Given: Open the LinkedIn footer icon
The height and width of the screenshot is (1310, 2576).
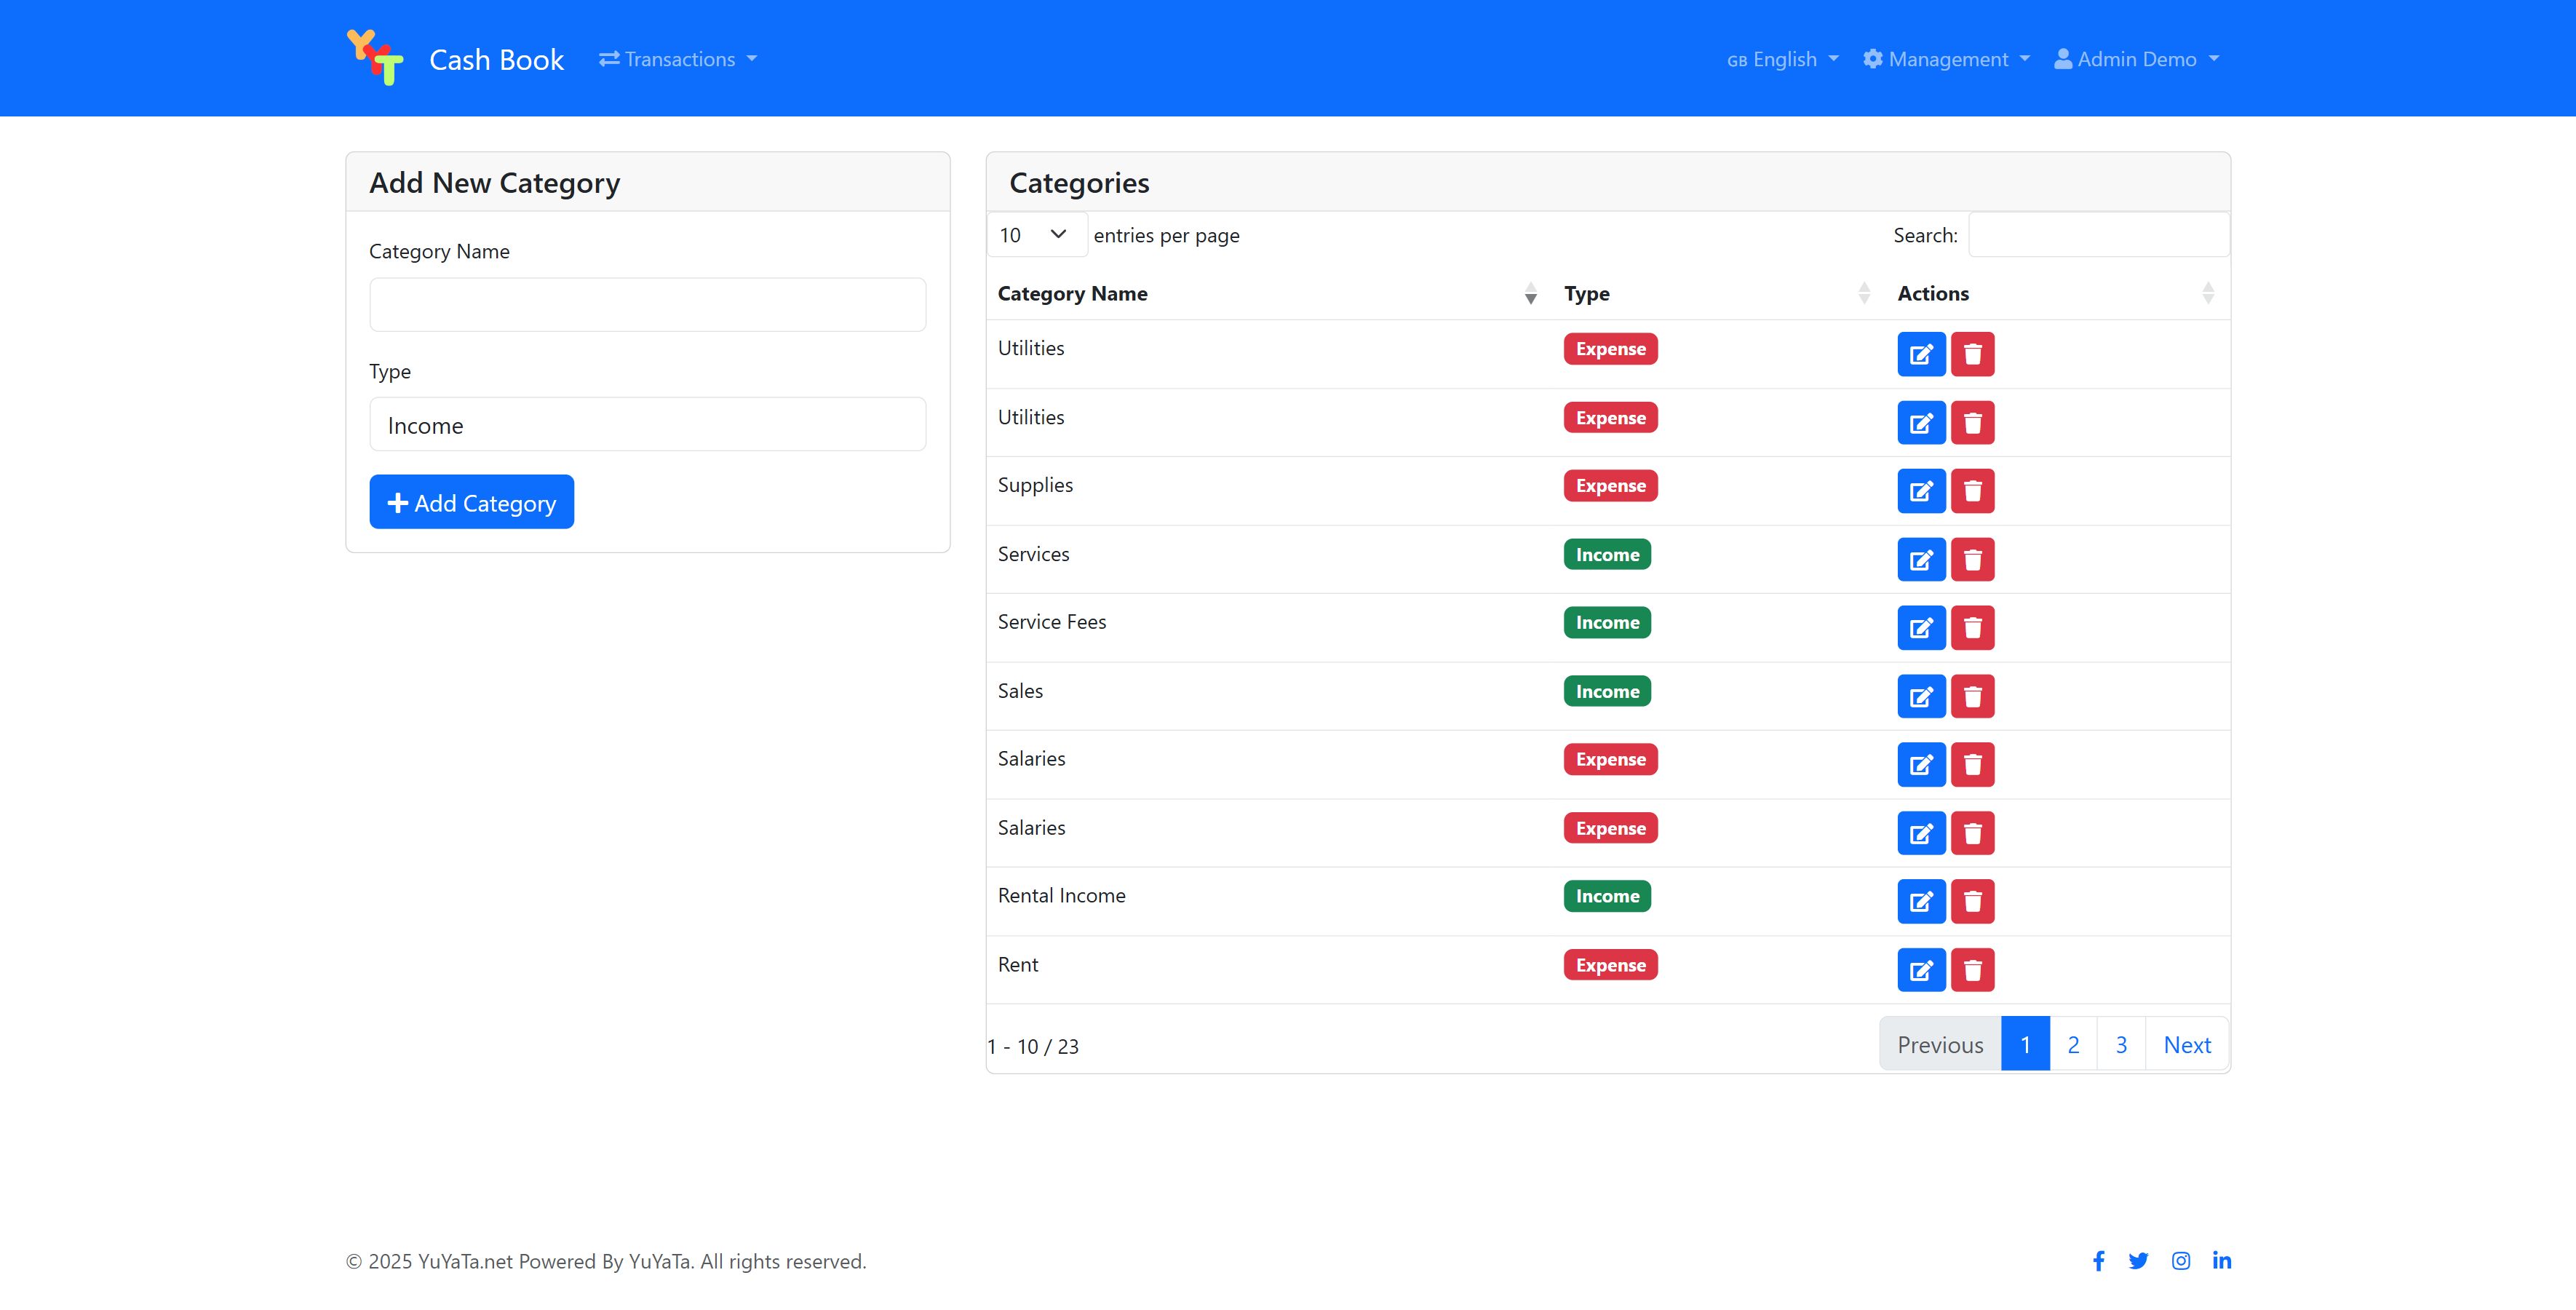Looking at the screenshot, I should [x=2221, y=1260].
